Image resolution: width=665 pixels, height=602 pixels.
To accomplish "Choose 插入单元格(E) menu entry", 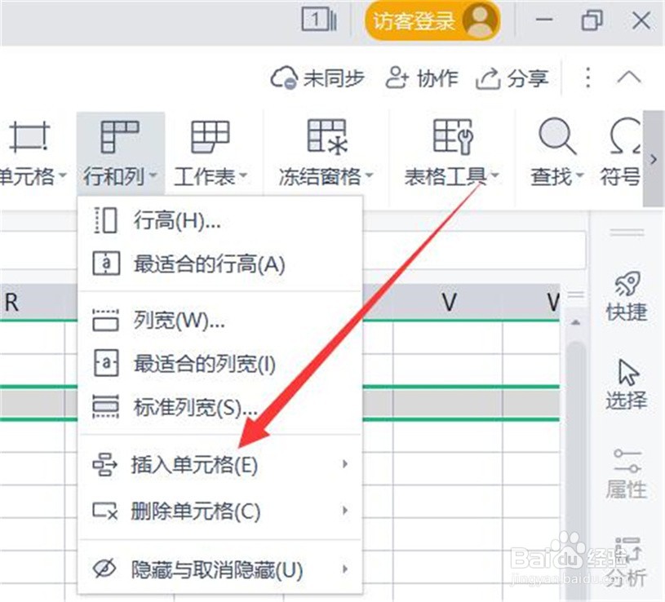I will coord(220,465).
